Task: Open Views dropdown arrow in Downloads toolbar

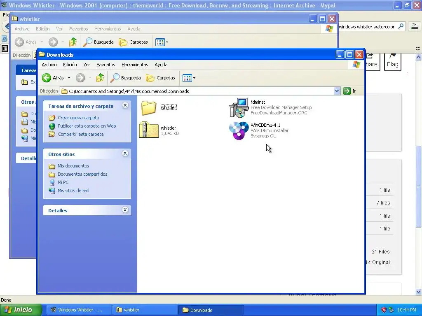Action: coord(194,78)
